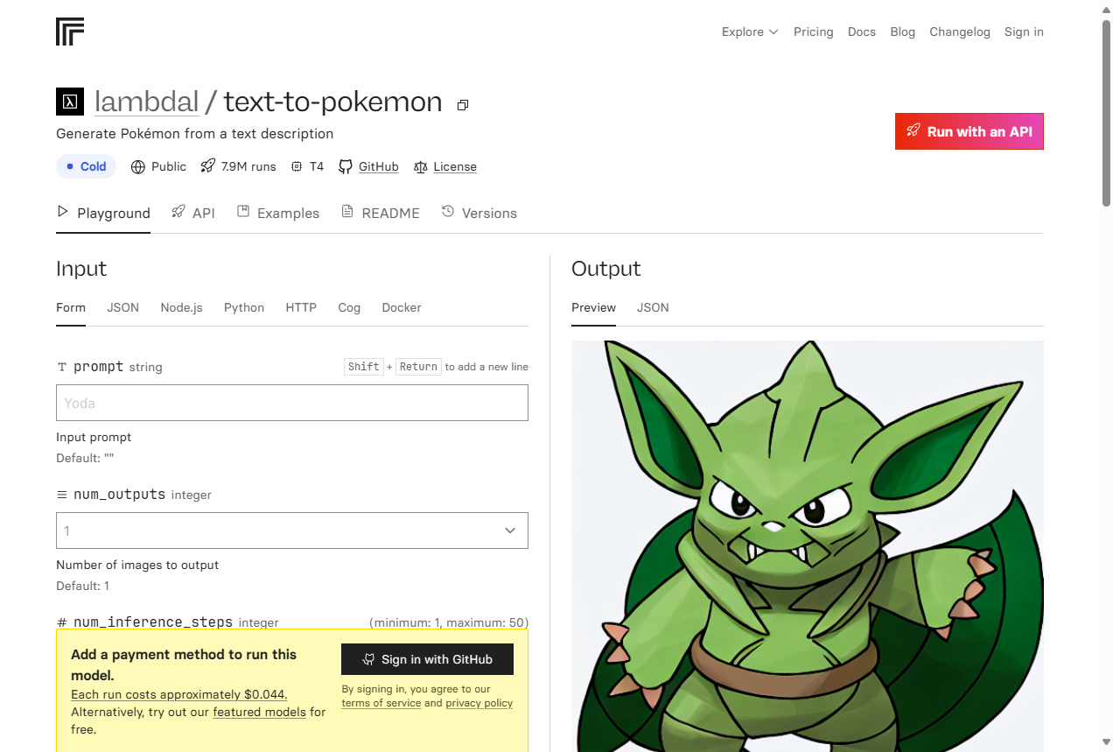Open the terms of service link
1113x752 pixels.
381,703
